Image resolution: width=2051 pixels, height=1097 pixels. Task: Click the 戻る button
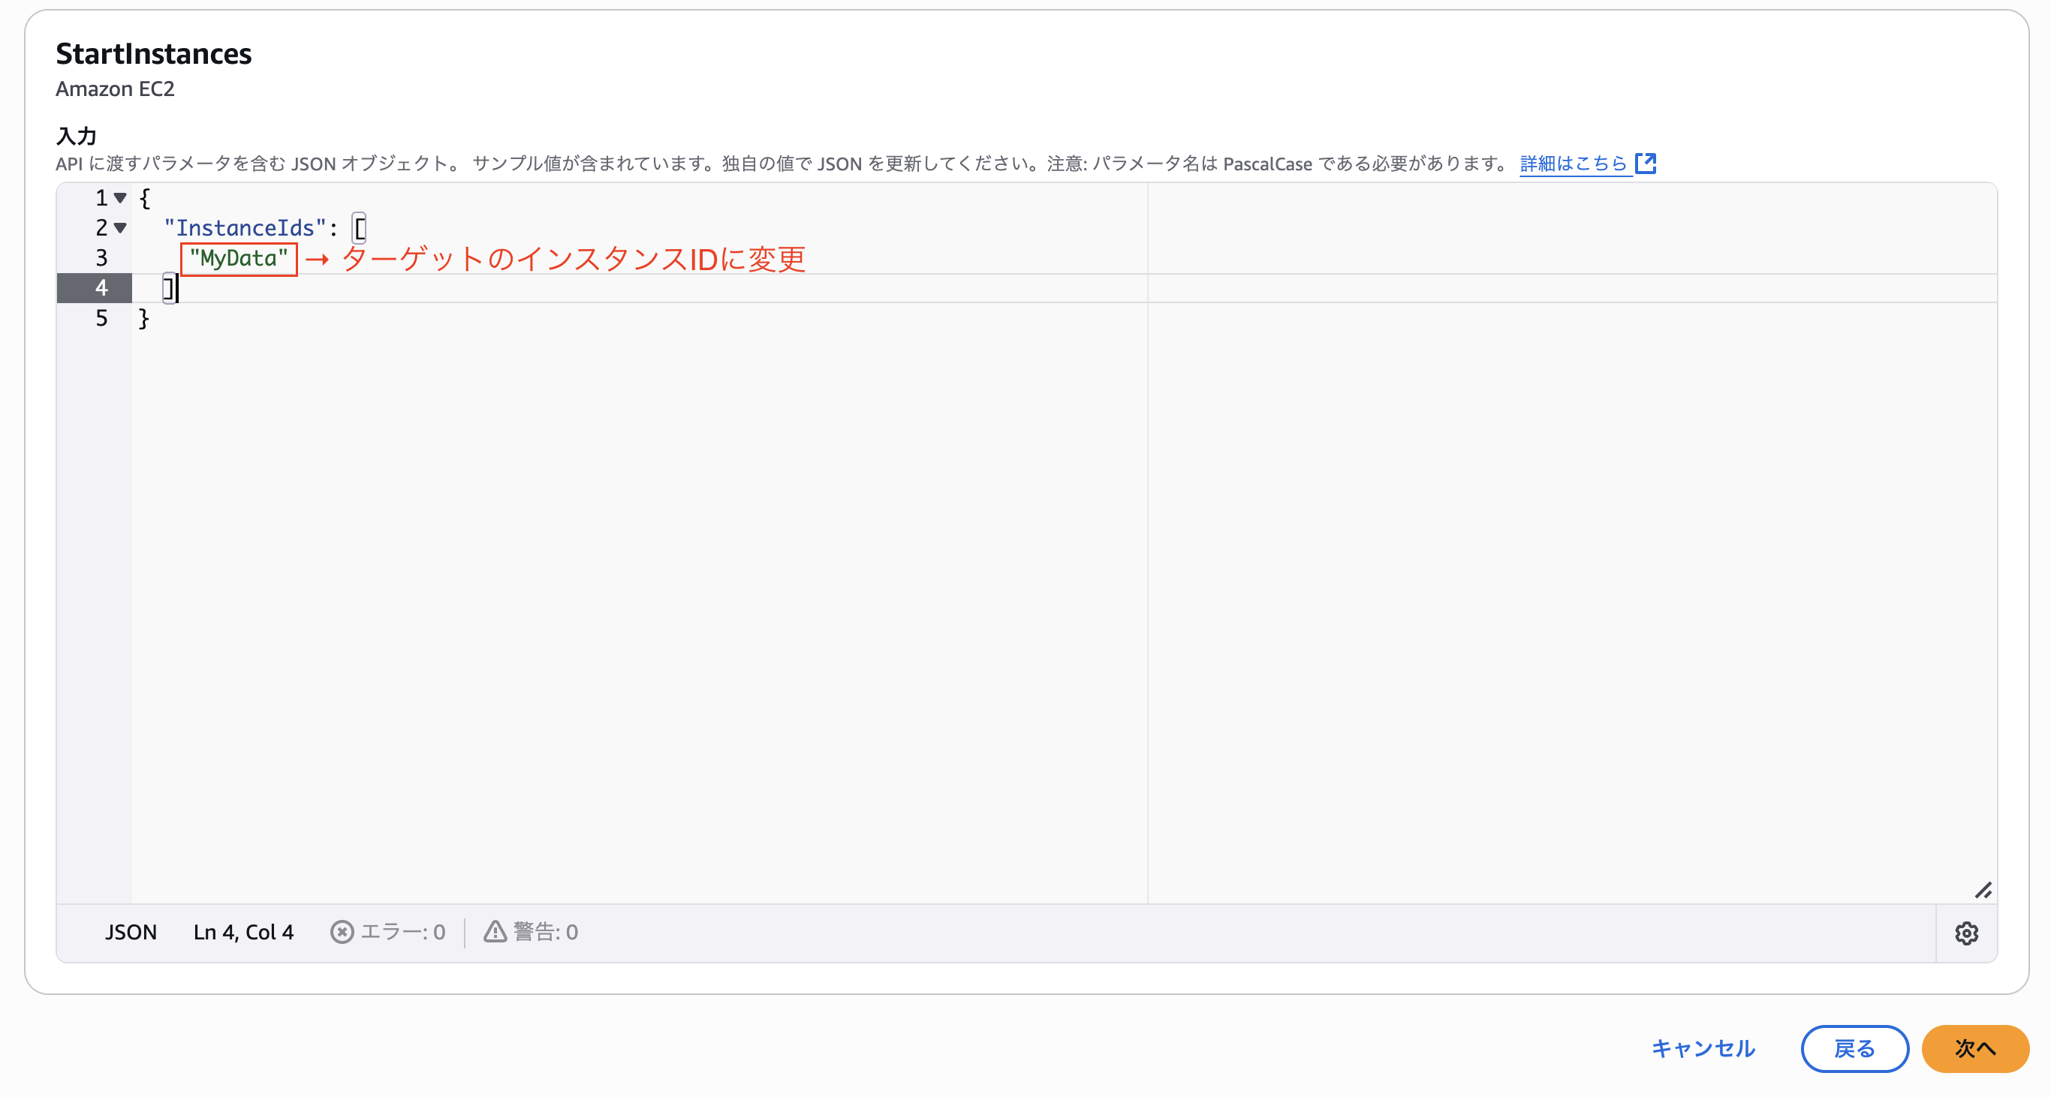1854,1047
